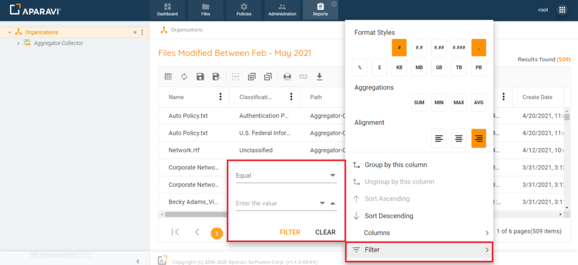Viewport: 578px width, 265px height.
Task: Collapse all groups icon
Action: [268, 77]
